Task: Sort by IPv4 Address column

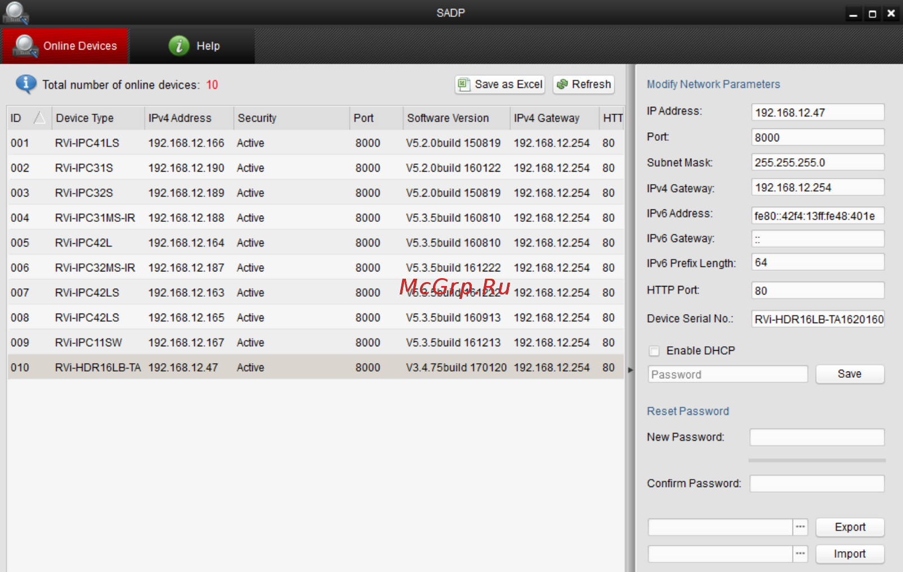Action: (189, 118)
